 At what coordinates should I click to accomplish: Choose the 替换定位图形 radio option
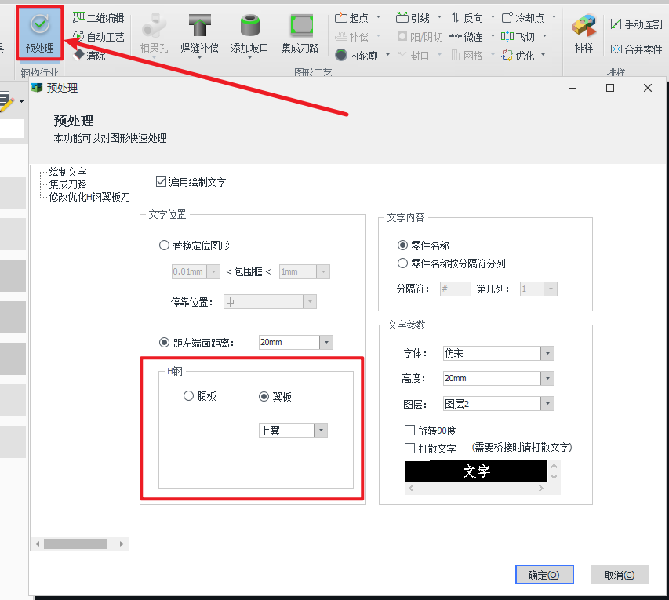tap(164, 245)
